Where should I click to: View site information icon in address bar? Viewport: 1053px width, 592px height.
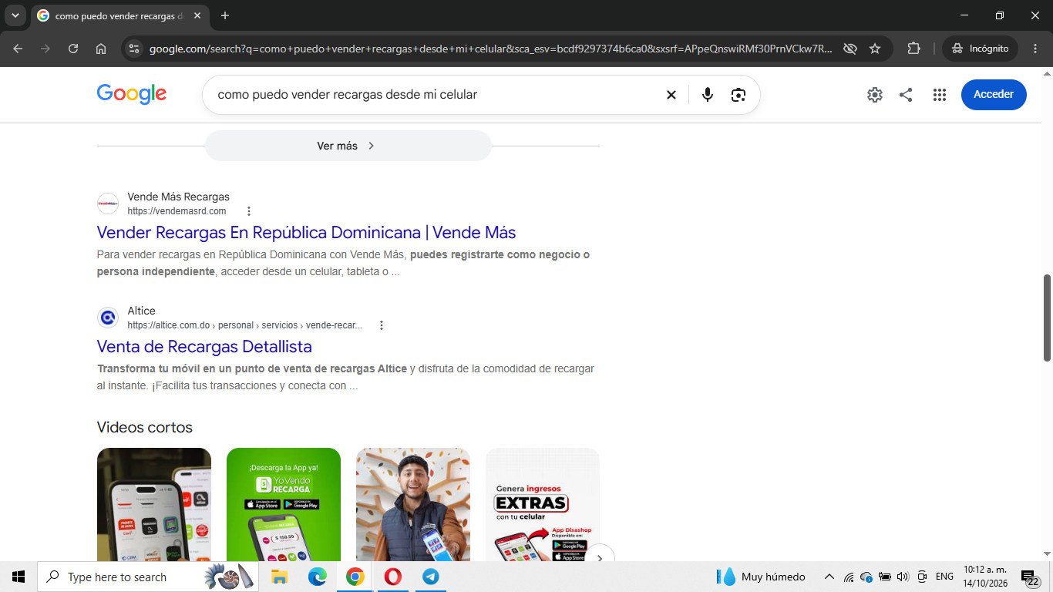click(x=133, y=49)
